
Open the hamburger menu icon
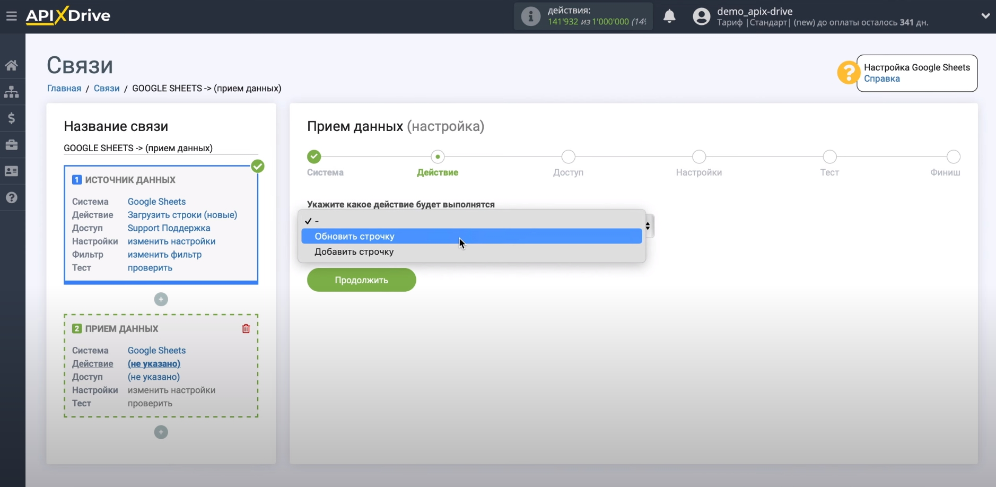click(x=12, y=16)
